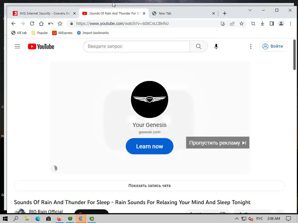Close the Sounds Of Rain tab

144,13
